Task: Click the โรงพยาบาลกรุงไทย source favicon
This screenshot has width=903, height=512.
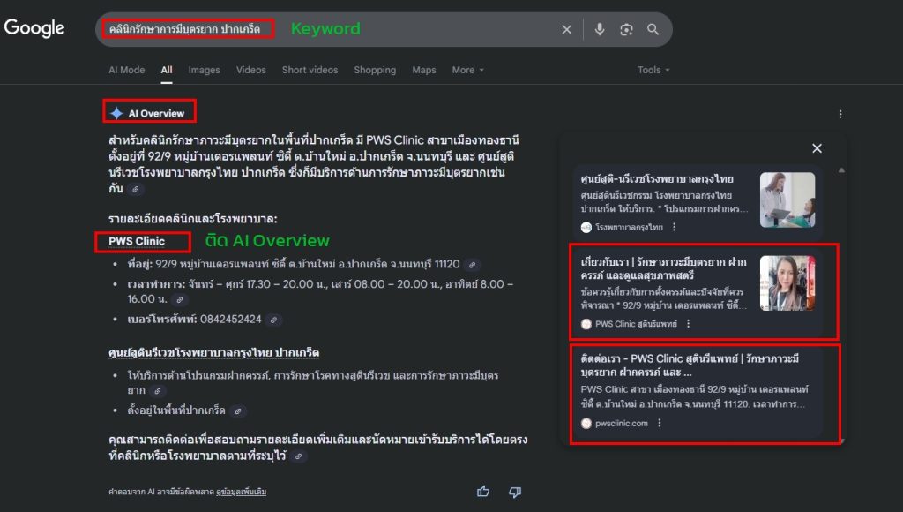Action: click(x=586, y=227)
